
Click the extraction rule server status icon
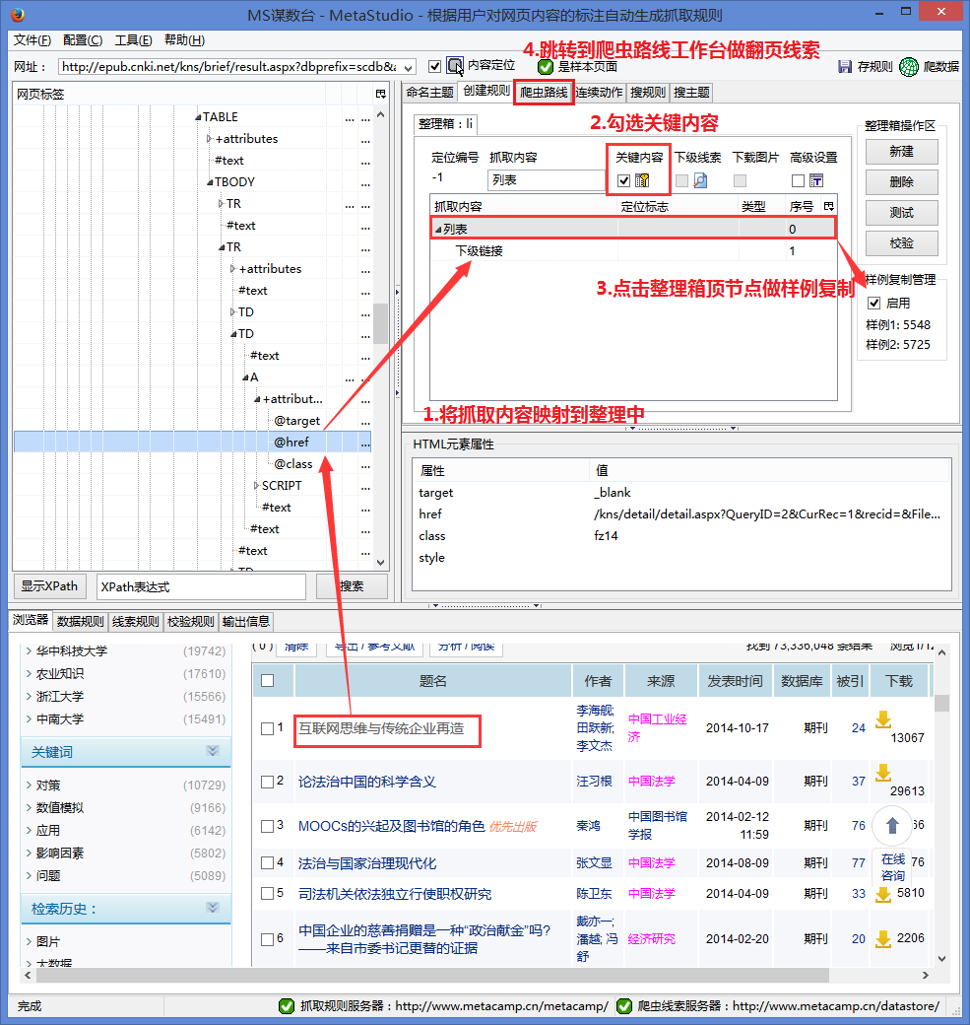[x=287, y=1006]
